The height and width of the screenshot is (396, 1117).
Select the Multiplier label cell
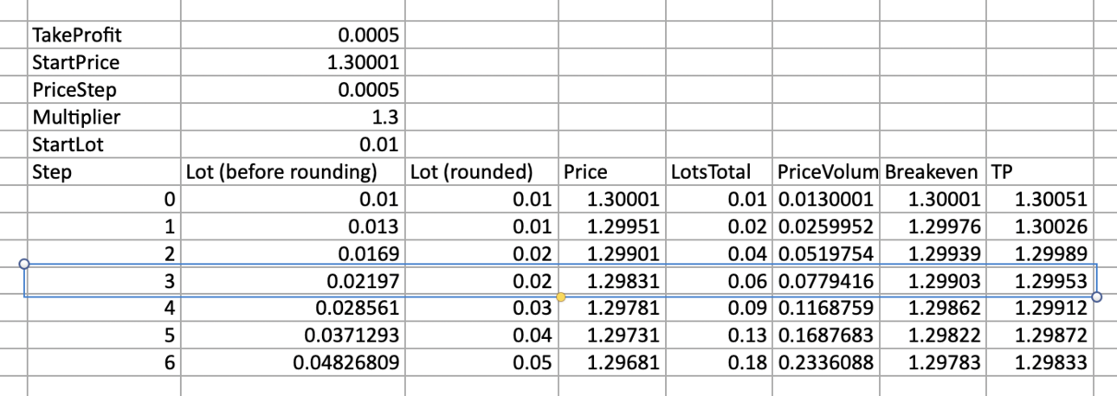coord(102,116)
